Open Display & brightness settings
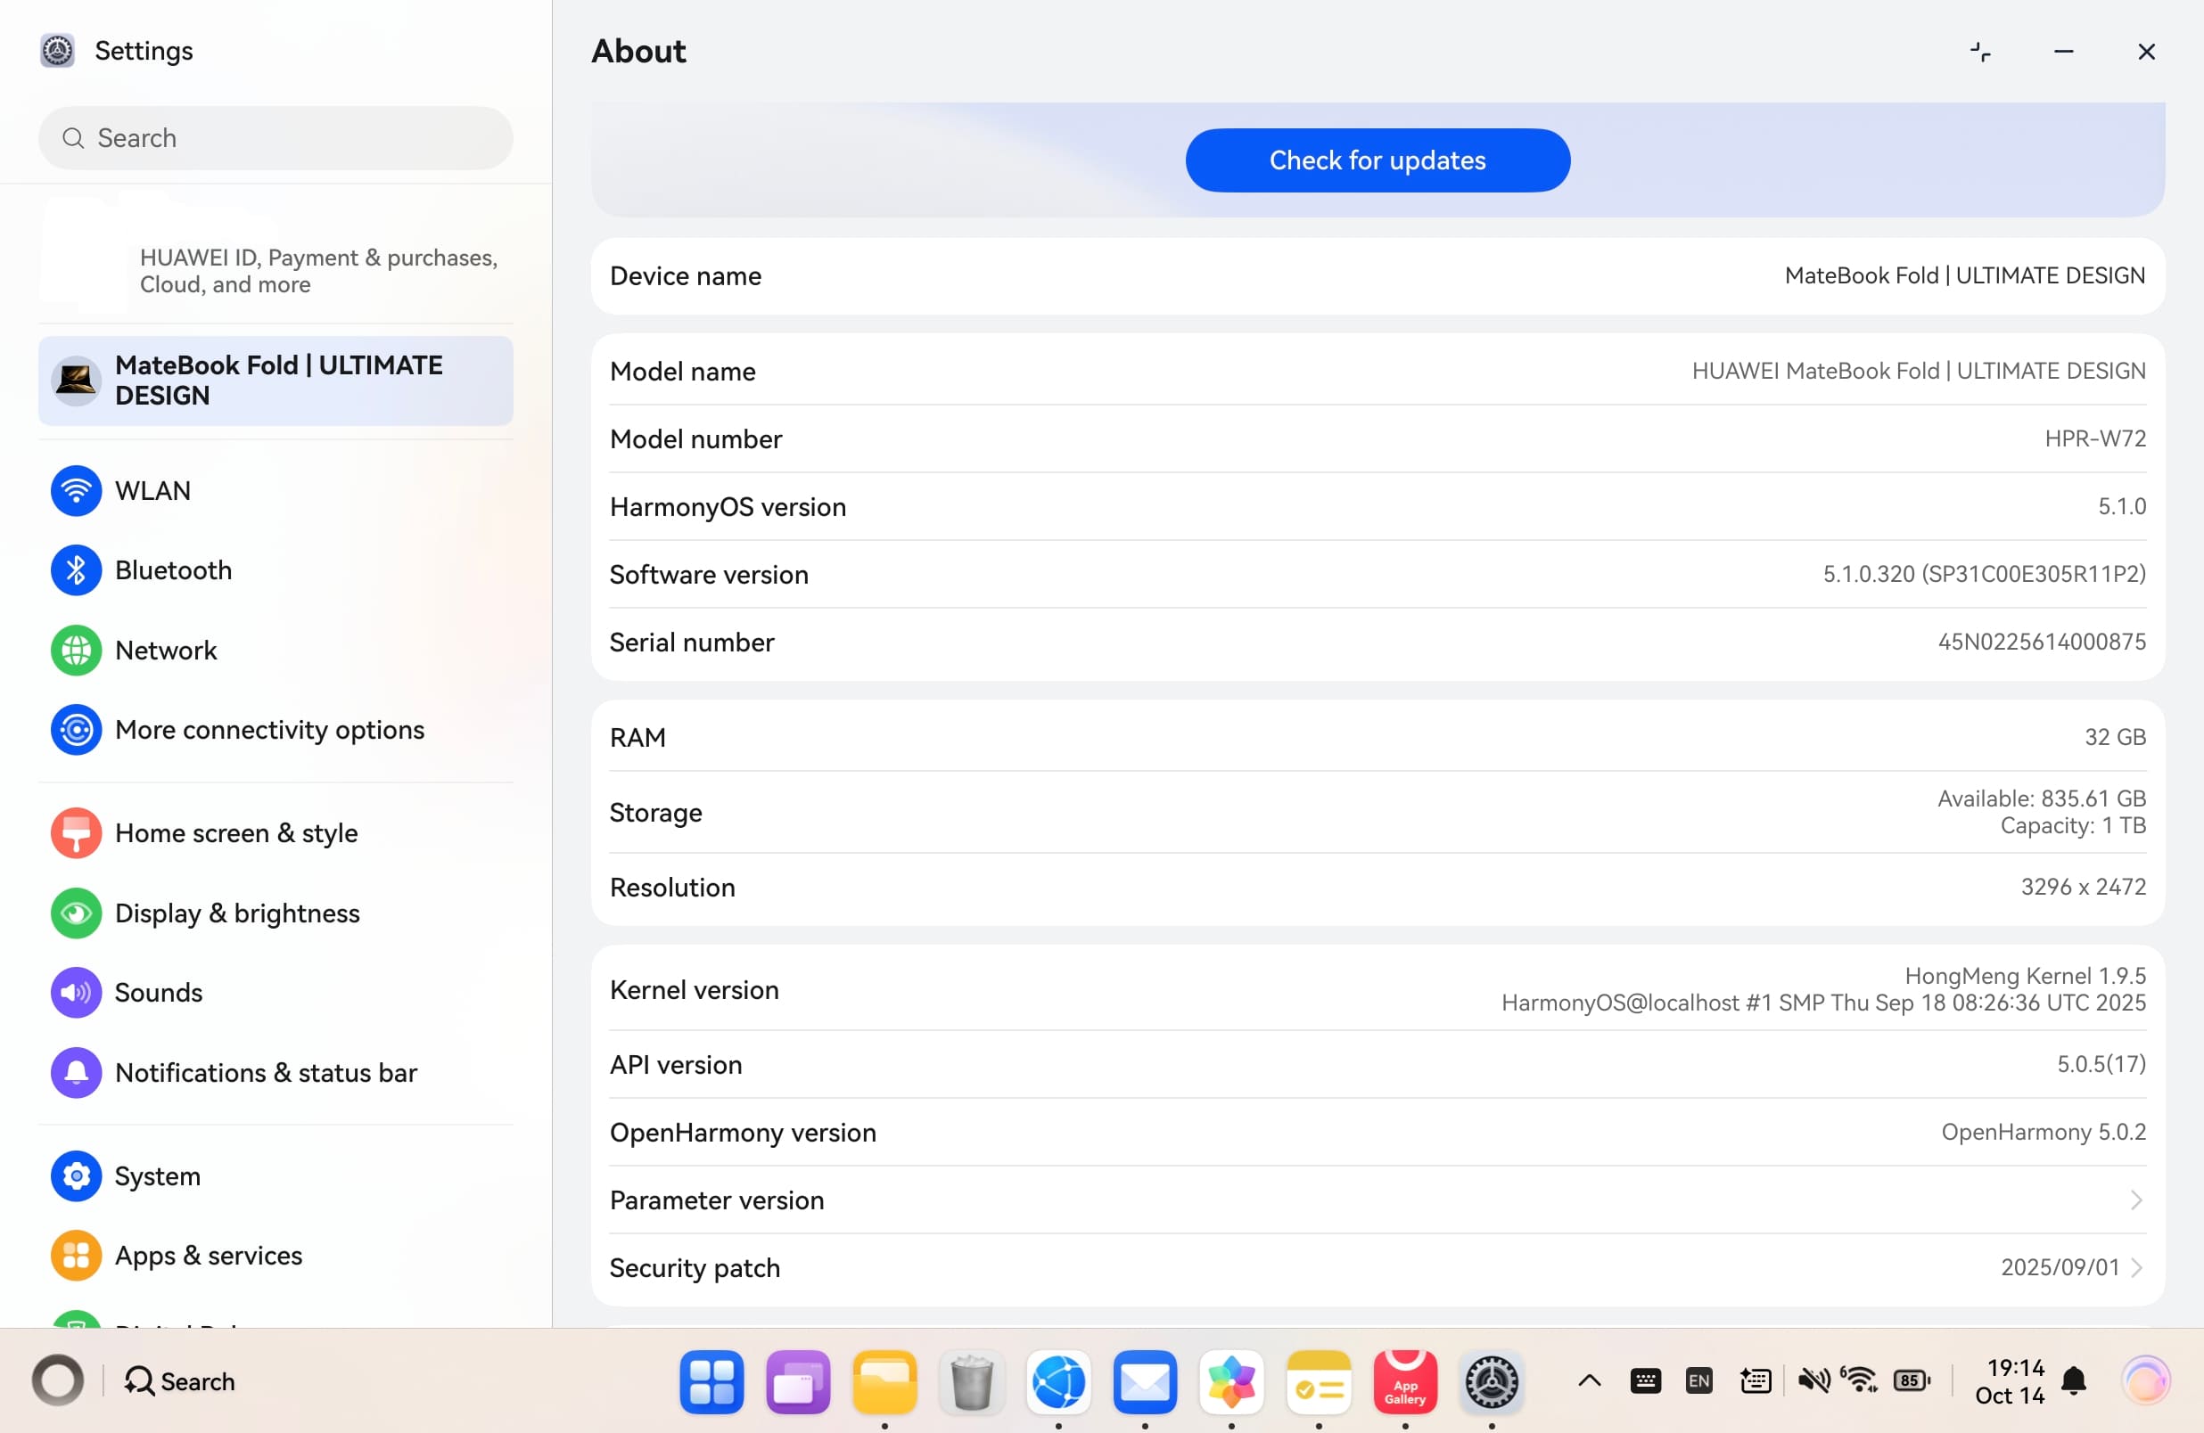Viewport: 2204px width, 1433px height. (x=236, y=913)
